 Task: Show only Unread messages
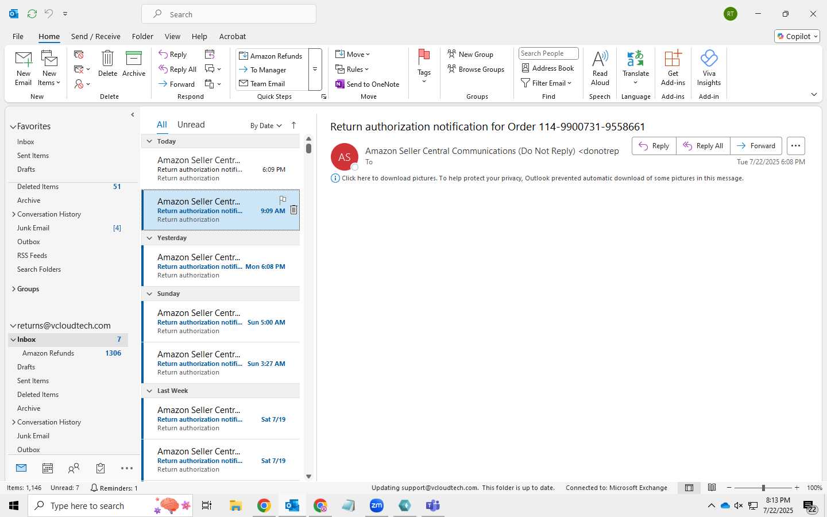191,125
